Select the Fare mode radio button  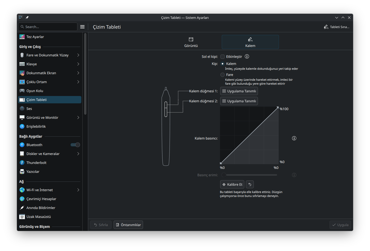tap(223, 75)
